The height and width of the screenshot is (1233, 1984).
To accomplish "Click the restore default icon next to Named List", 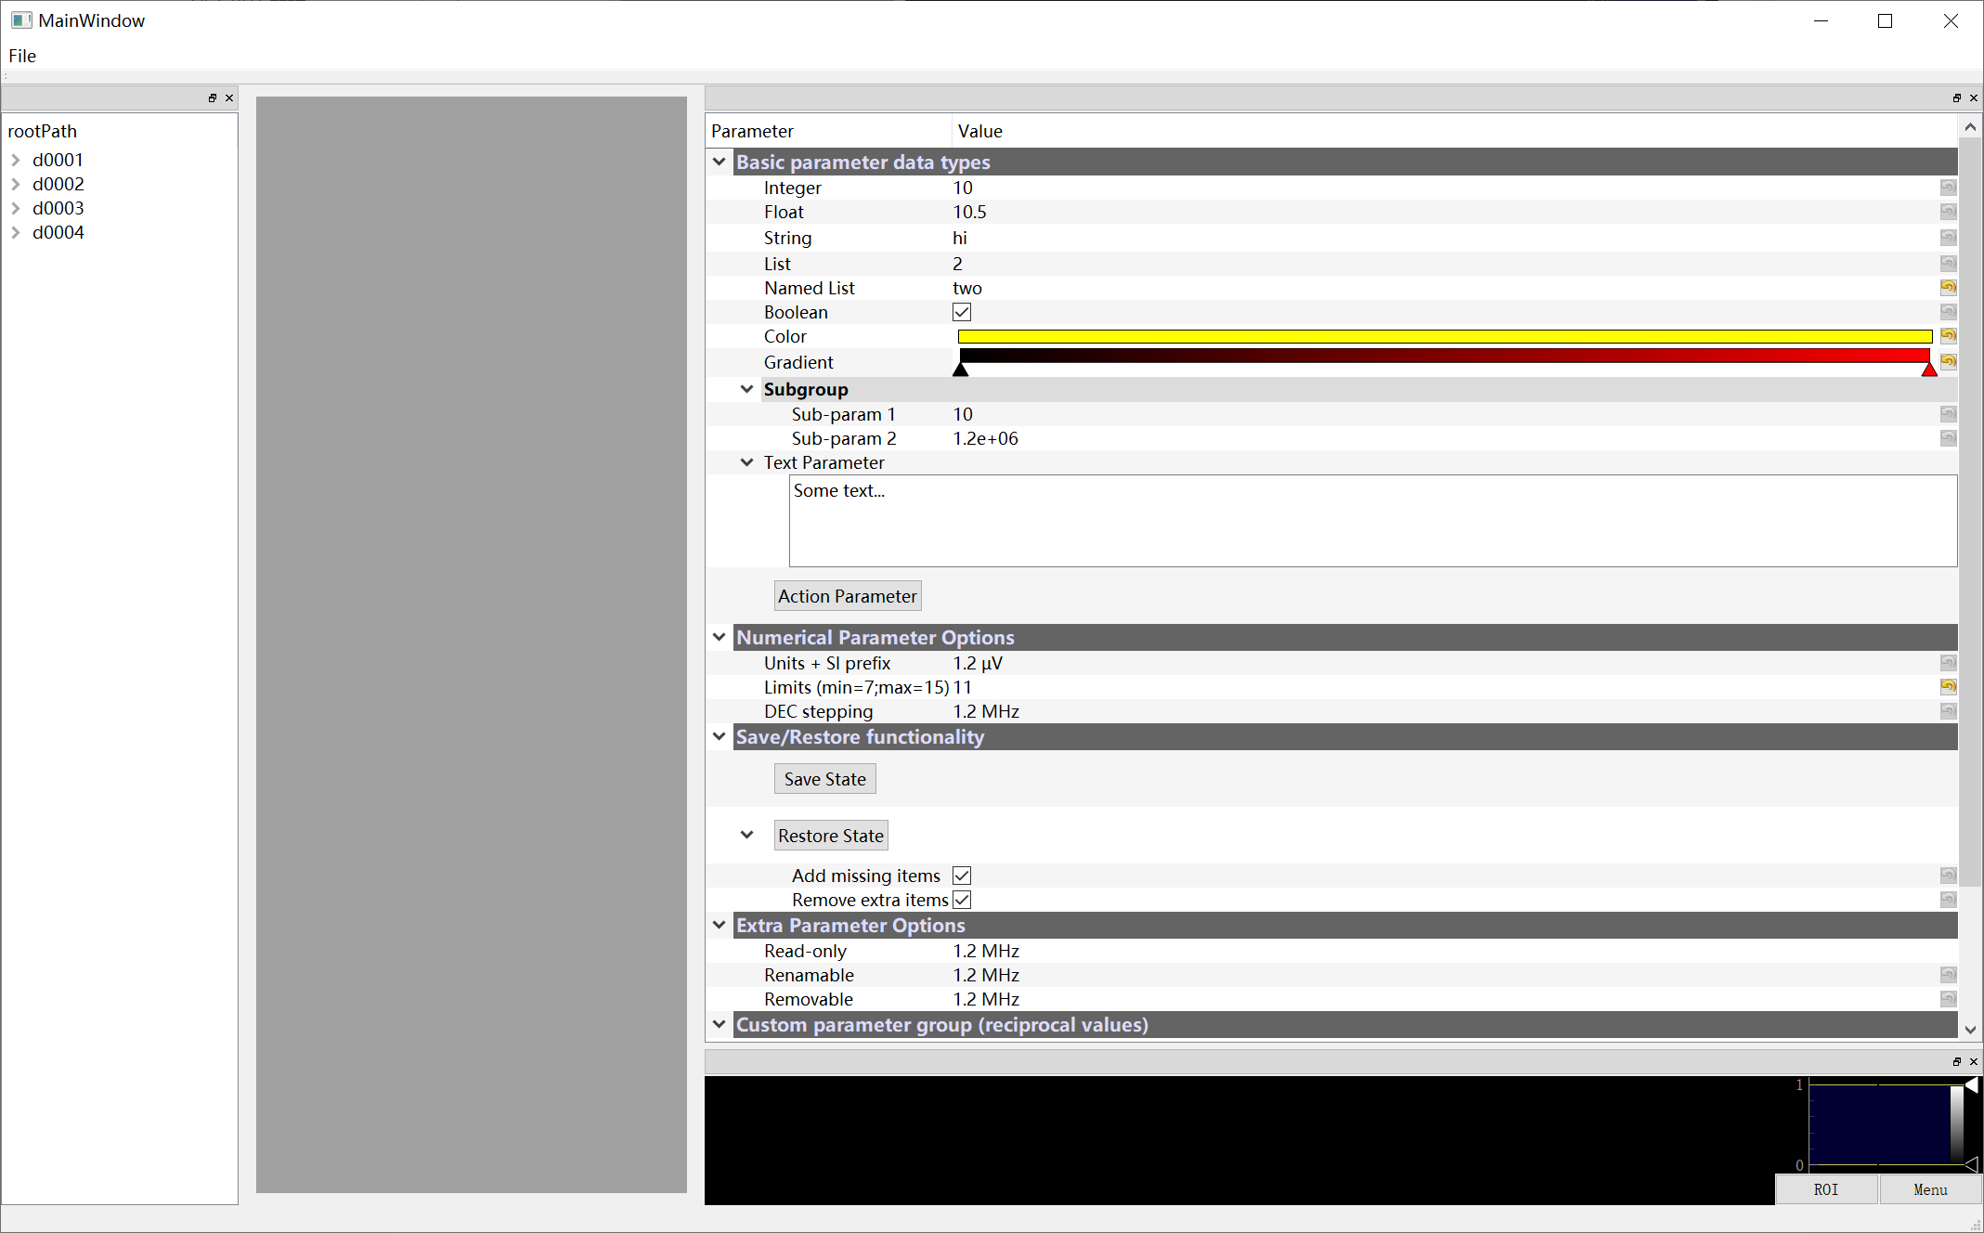I will [x=1948, y=287].
